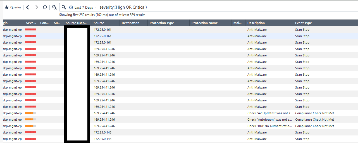
Task: Click Anti-Malware in the first row
Action: pos(257,30)
